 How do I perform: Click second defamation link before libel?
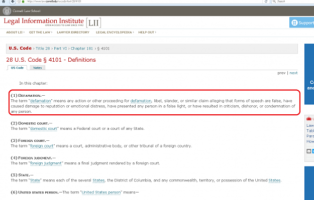pos(141,101)
